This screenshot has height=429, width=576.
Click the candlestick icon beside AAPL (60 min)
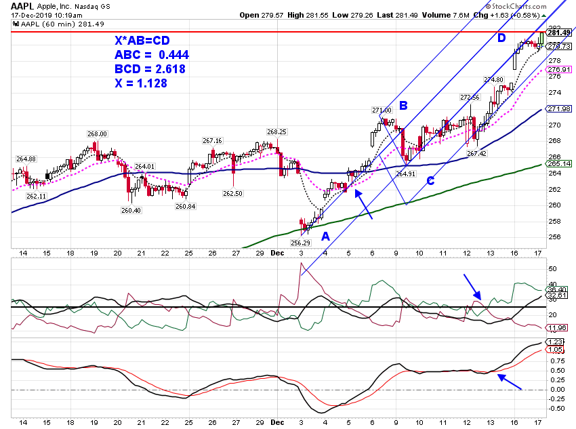pyautogui.click(x=16, y=24)
